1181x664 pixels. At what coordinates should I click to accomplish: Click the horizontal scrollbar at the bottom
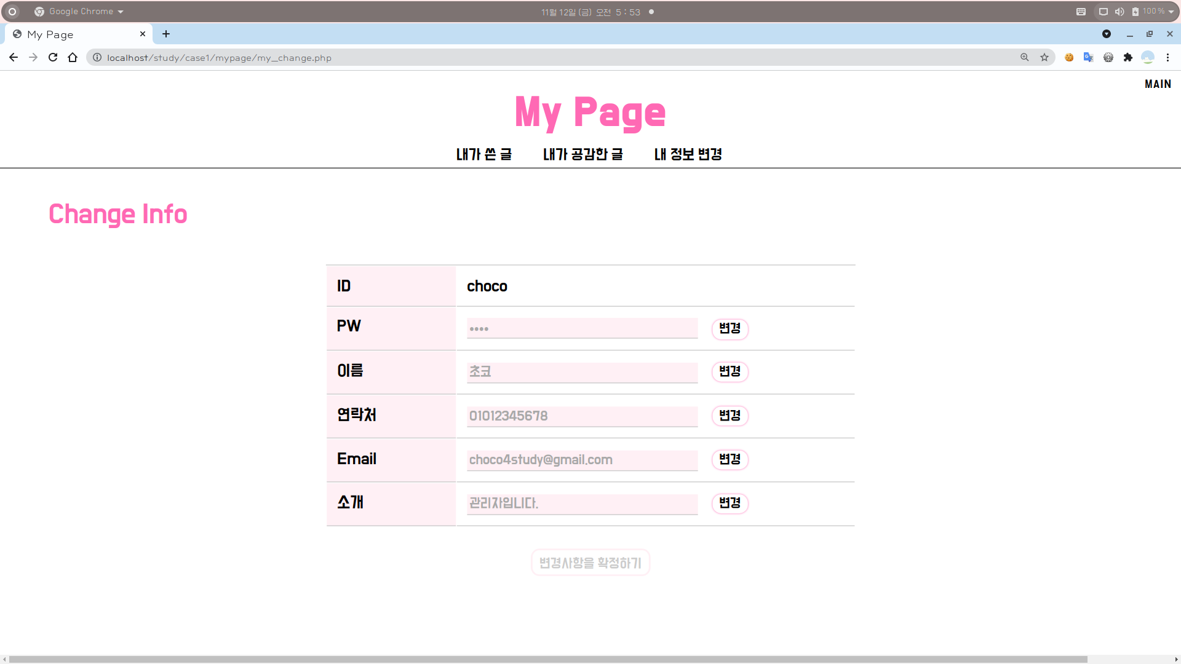point(547,659)
